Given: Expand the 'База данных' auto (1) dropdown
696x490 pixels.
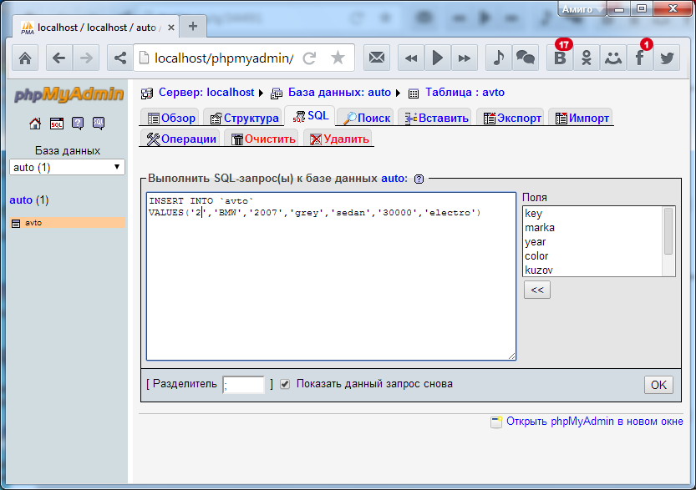Looking at the screenshot, I should (x=67, y=167).
